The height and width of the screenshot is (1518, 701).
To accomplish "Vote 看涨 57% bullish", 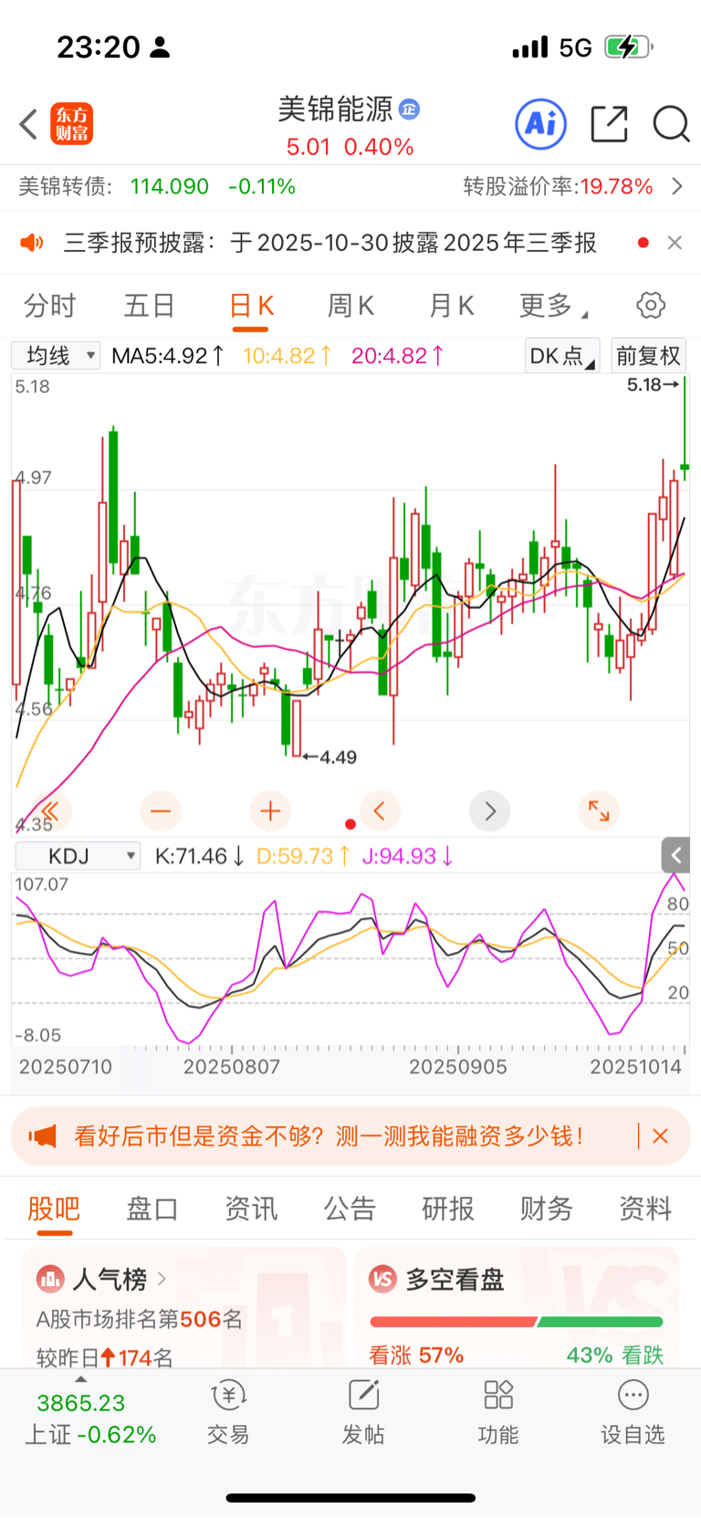I will [416, 1355].
